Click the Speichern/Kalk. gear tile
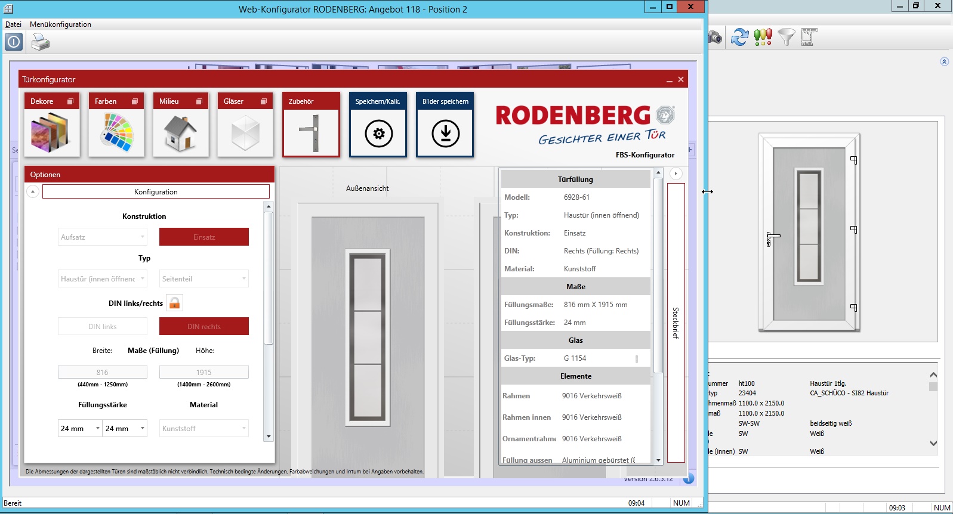This screenshot has width=953, height=514. 378,125
